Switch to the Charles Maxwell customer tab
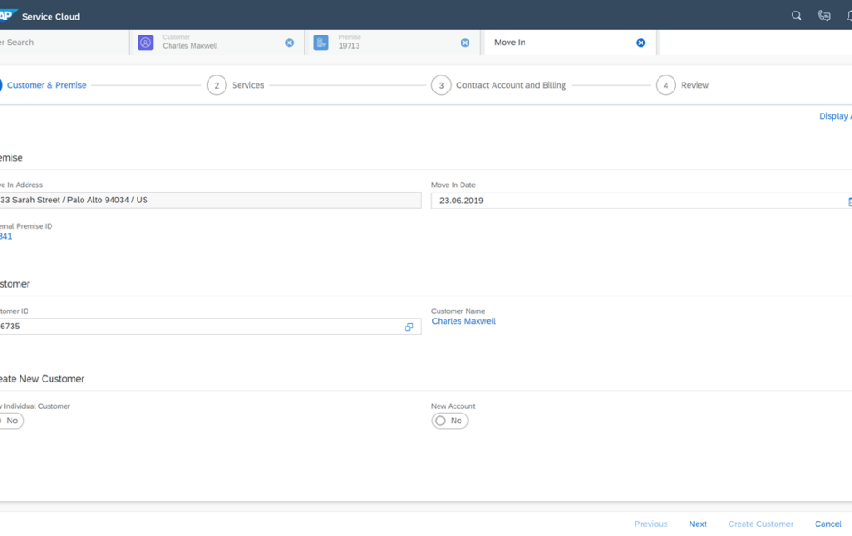The width and height of the screenshot is (852, 536). tap(217, 43)
